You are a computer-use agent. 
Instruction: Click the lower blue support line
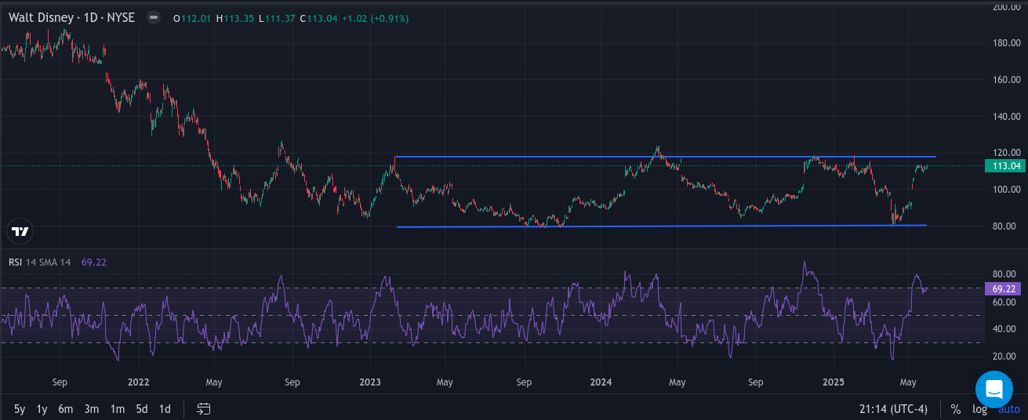pyautogui.click(x=662, y=226)
